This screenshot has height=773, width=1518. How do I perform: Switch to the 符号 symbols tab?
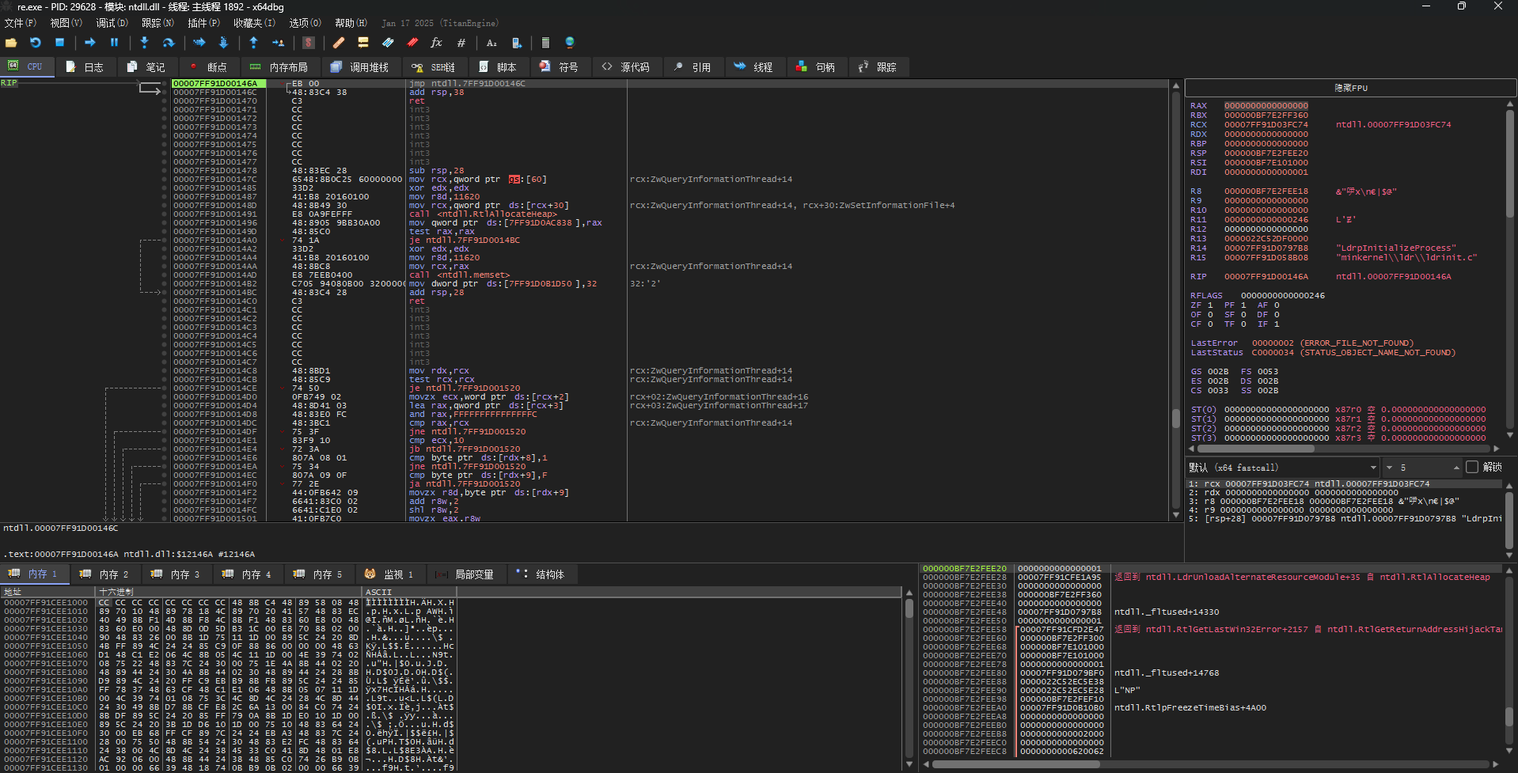point(560,67)
